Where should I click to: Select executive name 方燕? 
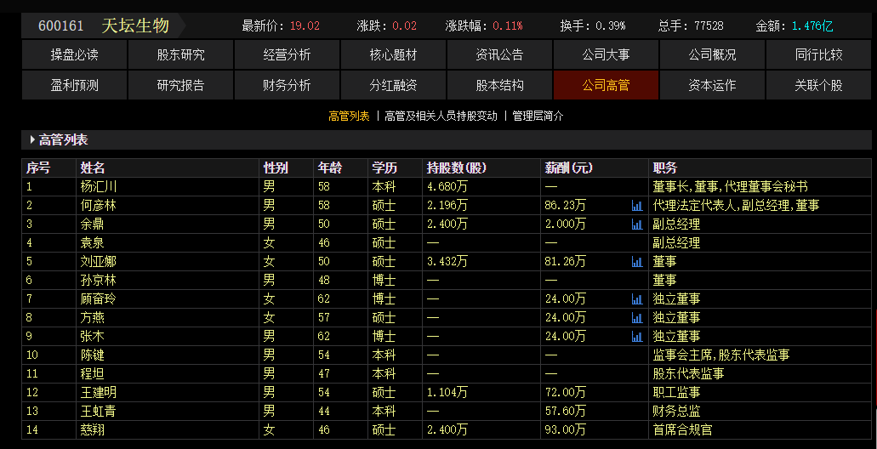point(92,317)
